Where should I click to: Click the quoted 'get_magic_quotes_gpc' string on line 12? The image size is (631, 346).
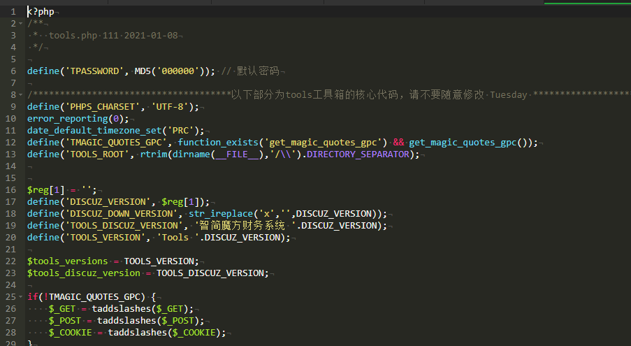pos(323,143)
